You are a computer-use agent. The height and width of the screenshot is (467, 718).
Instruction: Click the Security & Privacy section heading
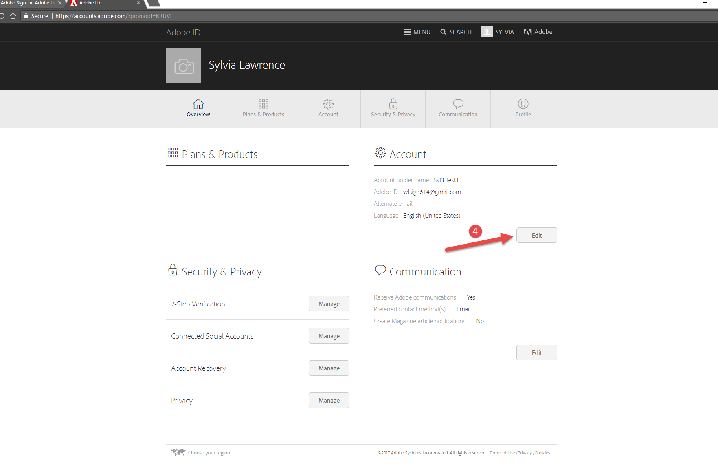[222, 272]
